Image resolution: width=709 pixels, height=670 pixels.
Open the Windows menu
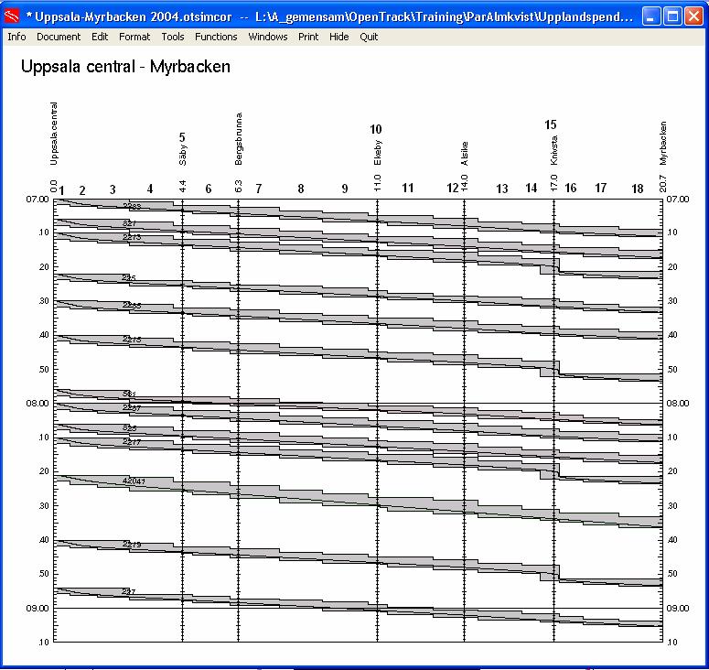[x=268, y=37]
